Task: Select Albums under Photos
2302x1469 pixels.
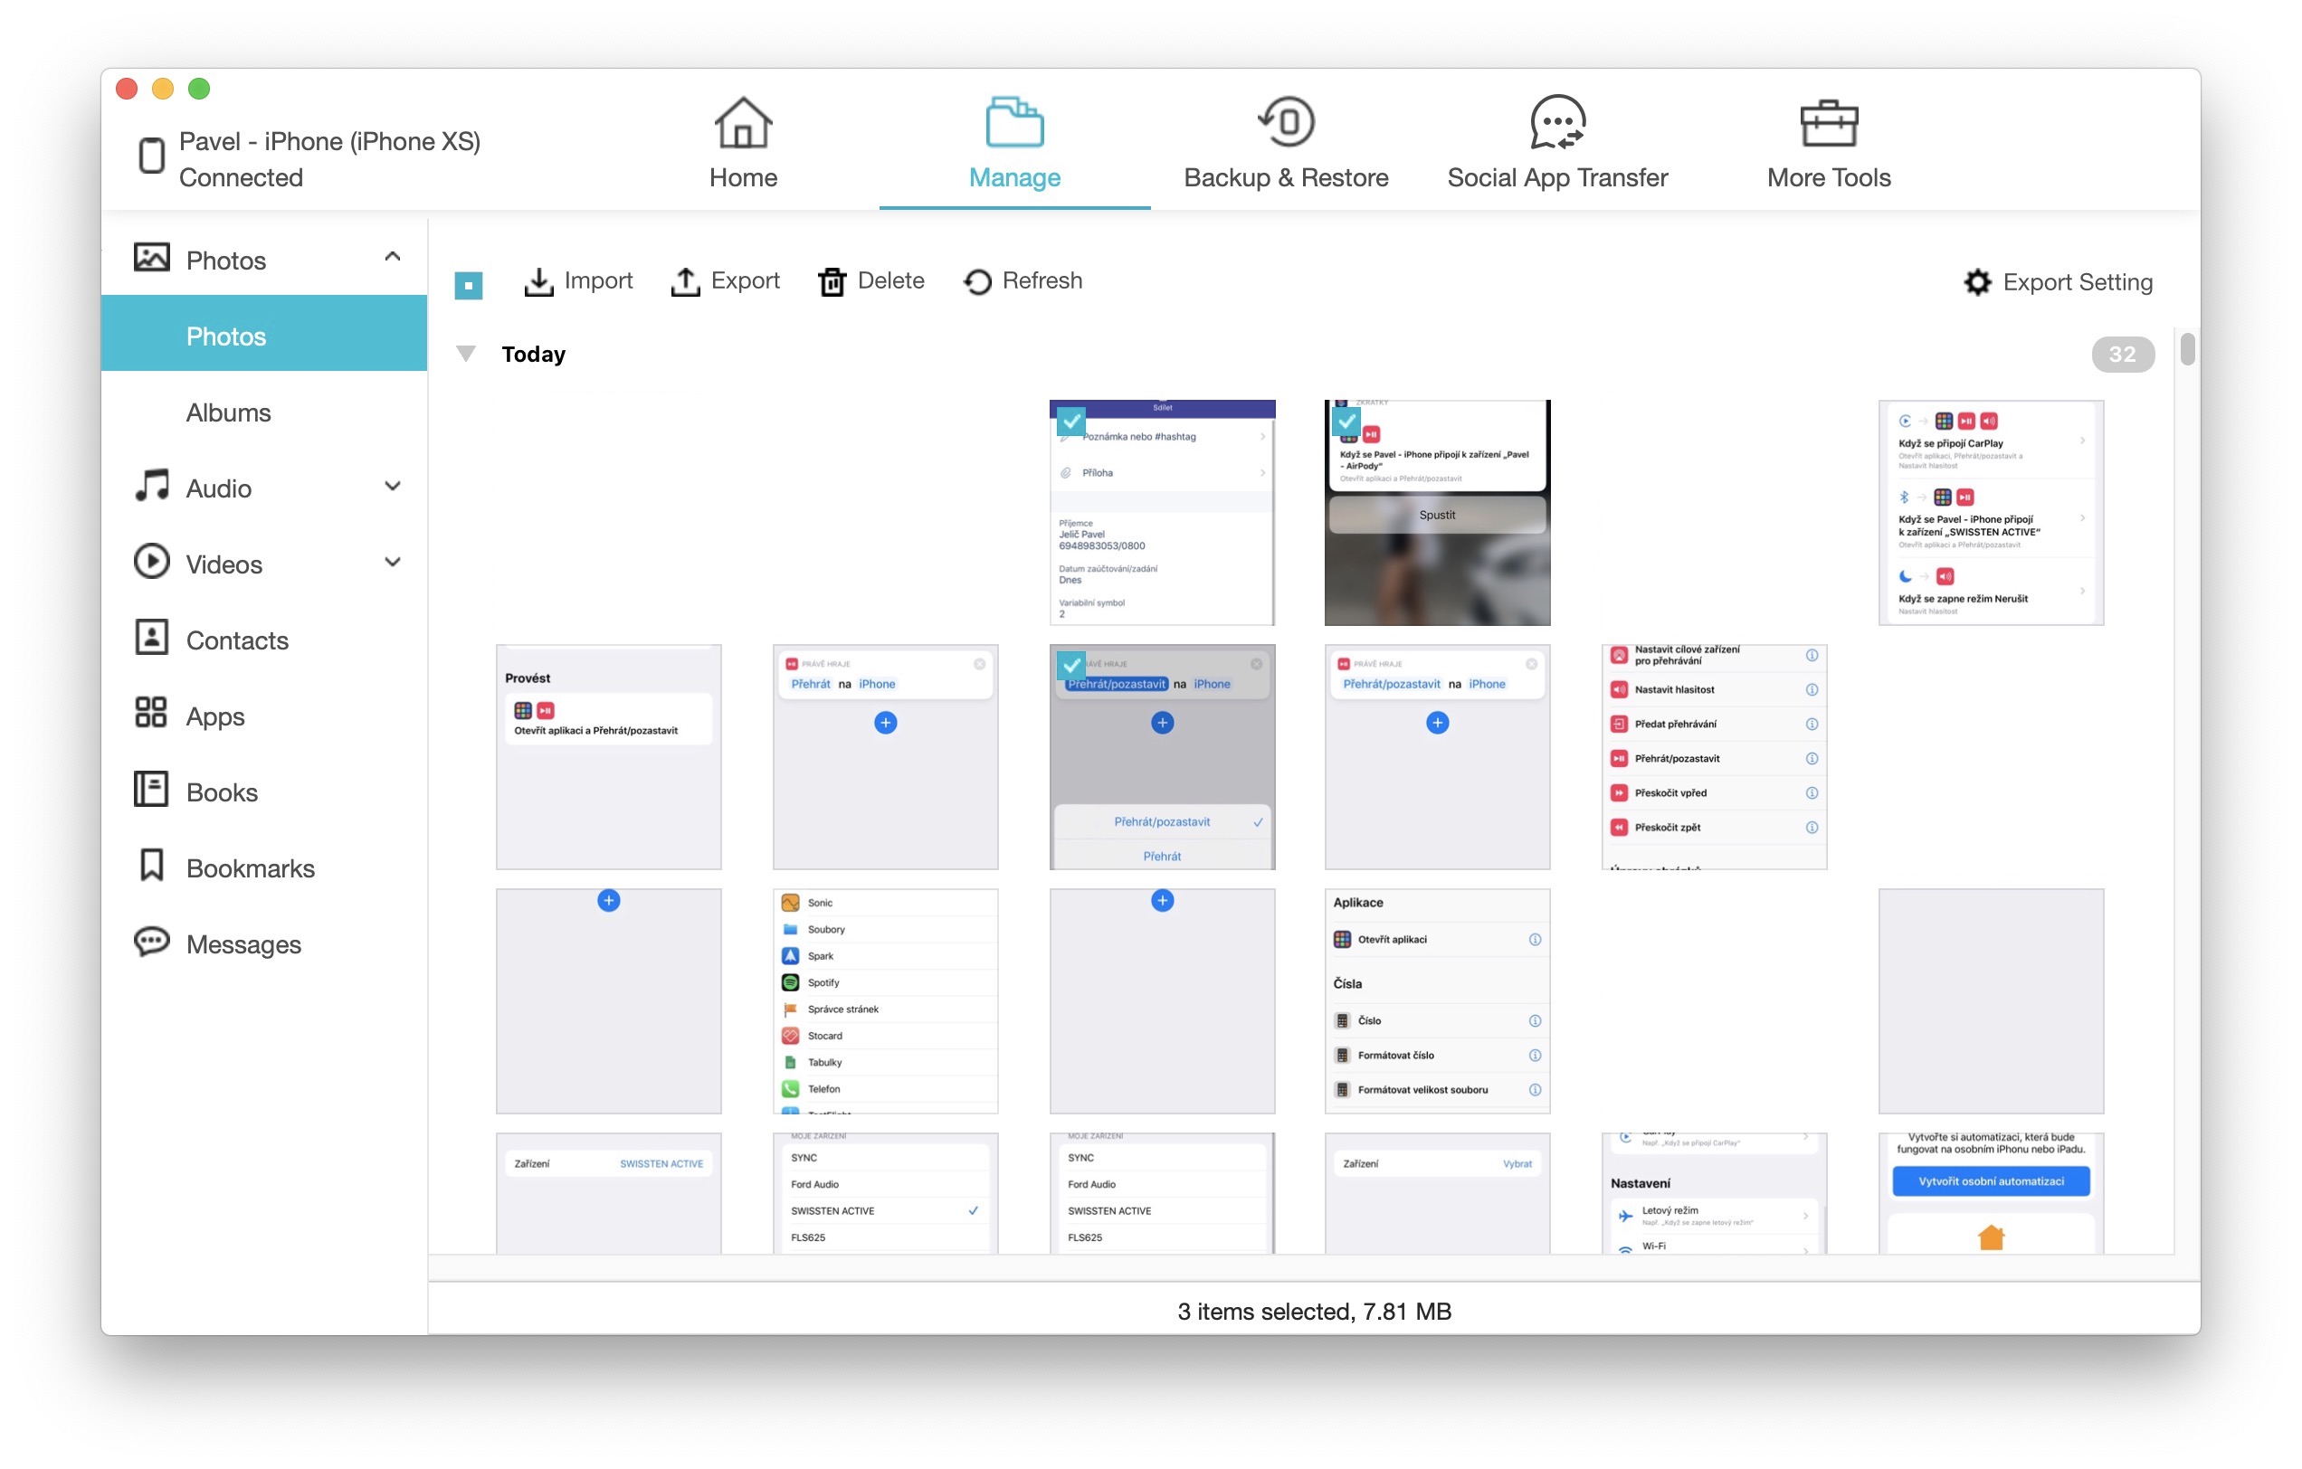Action: coord(227,412)
